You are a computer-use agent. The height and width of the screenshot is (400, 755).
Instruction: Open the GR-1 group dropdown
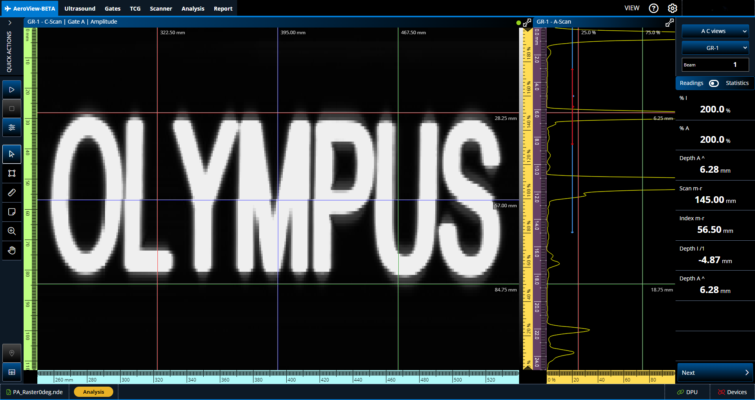tap(715, 48)
